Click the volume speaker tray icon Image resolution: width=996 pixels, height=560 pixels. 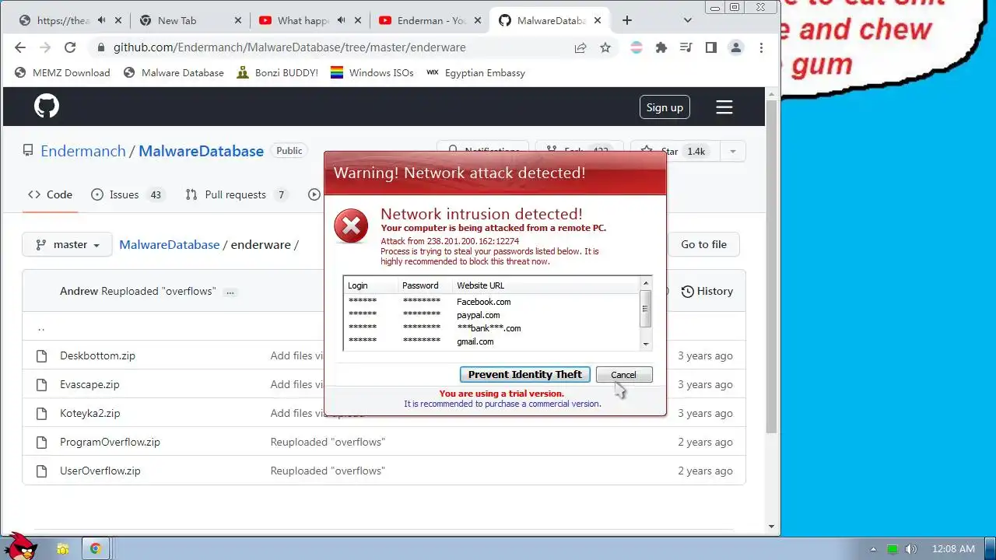tap(910, 549)
